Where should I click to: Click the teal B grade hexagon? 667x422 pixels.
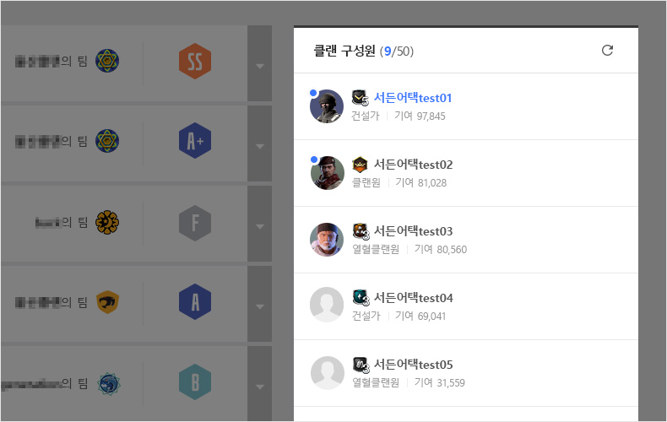pyautogui.click(x=195, y=381)
